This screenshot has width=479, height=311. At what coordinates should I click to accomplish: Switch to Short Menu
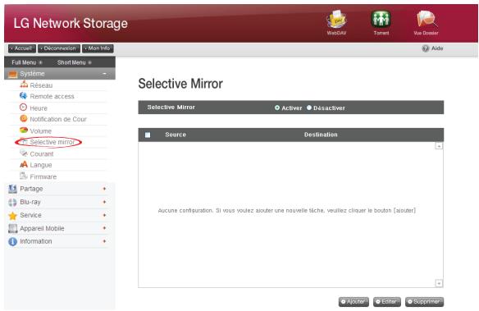(75, 62)
